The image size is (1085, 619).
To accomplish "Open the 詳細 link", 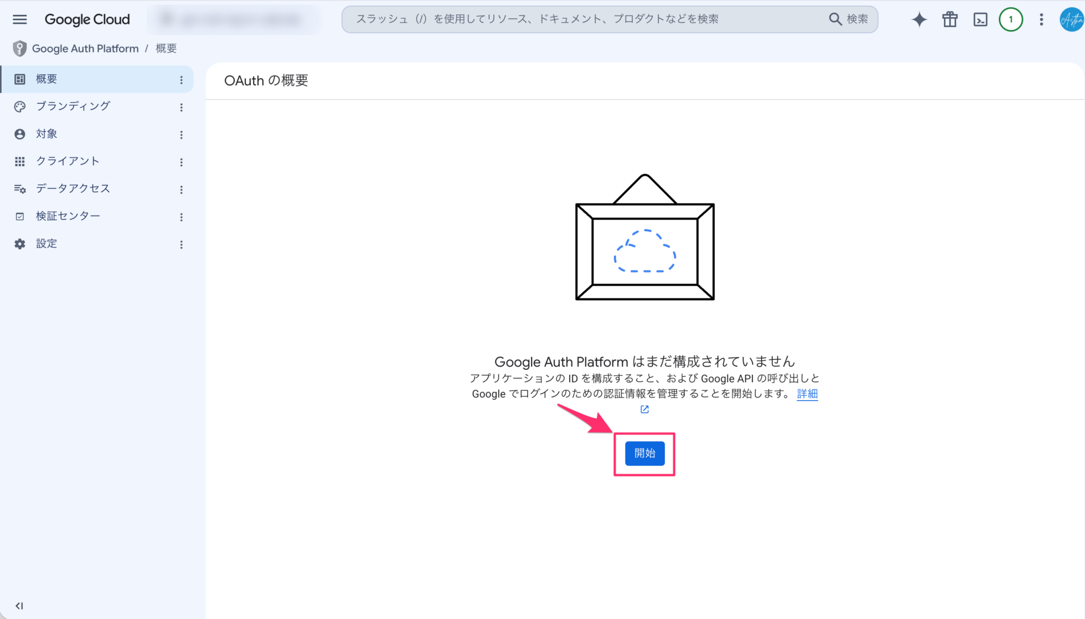I will tap(807, 394).
